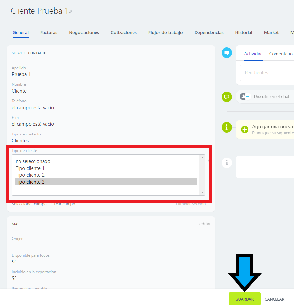Click the green plus icon to add activity
Viewport: 294px width, 308px height.
tap(245, 130)
